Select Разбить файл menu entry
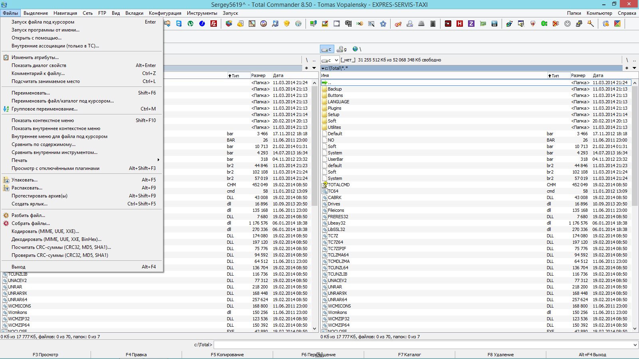The width and height of the screenshot is (639, 359). [x=82, y=215]
